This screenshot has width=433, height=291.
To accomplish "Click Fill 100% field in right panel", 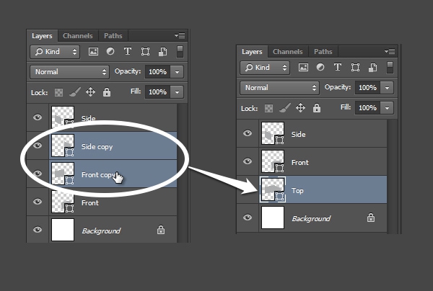I will click(367, 108).
